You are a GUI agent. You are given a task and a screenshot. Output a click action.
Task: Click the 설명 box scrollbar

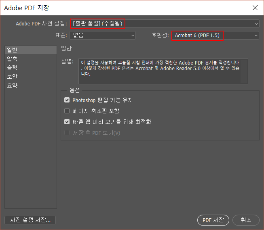click(244, 71)
